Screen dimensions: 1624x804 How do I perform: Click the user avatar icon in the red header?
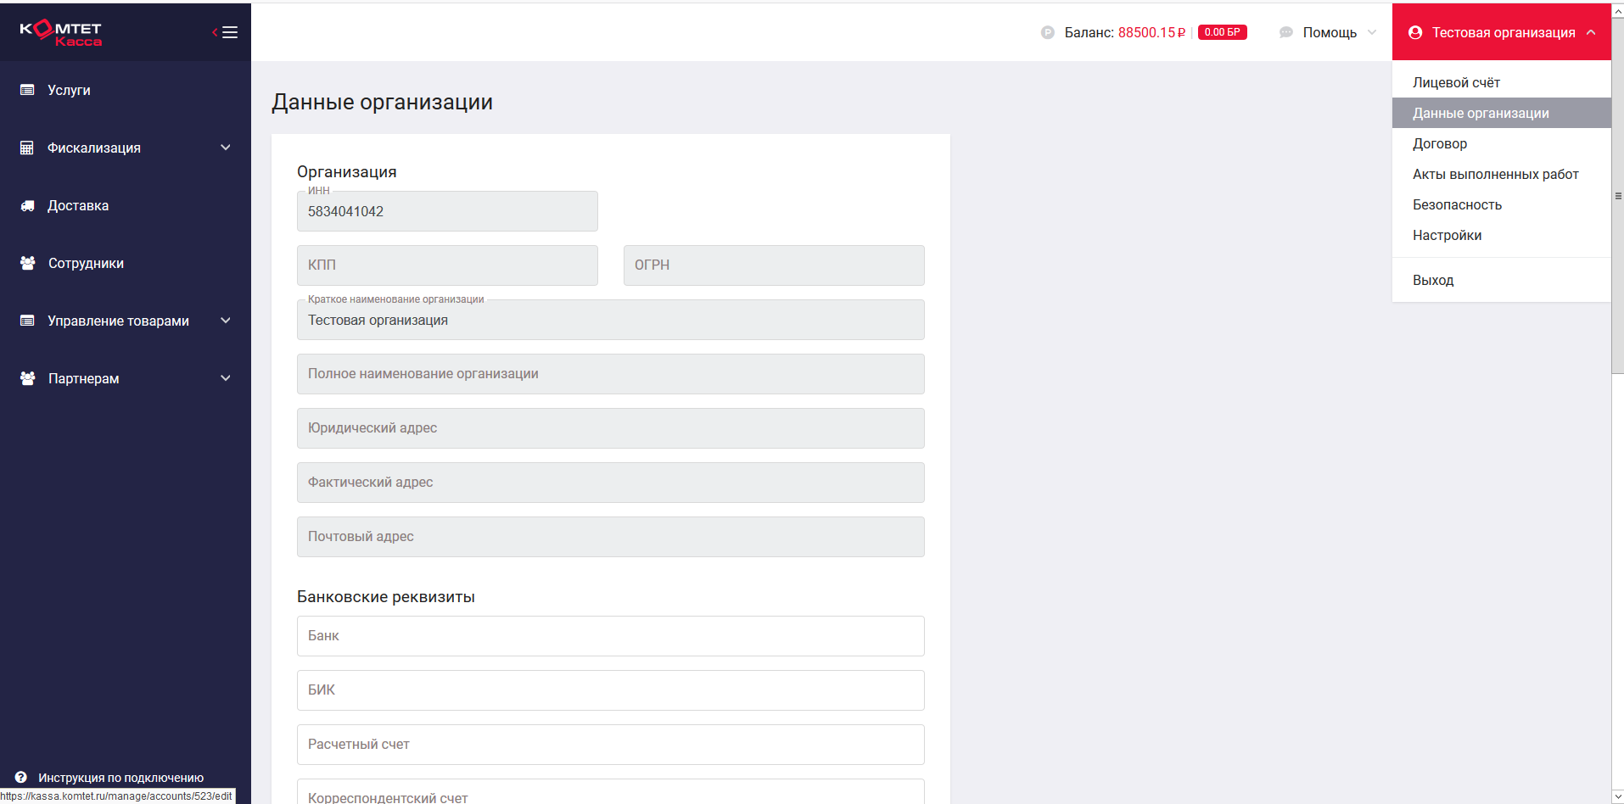[1415, 32]
